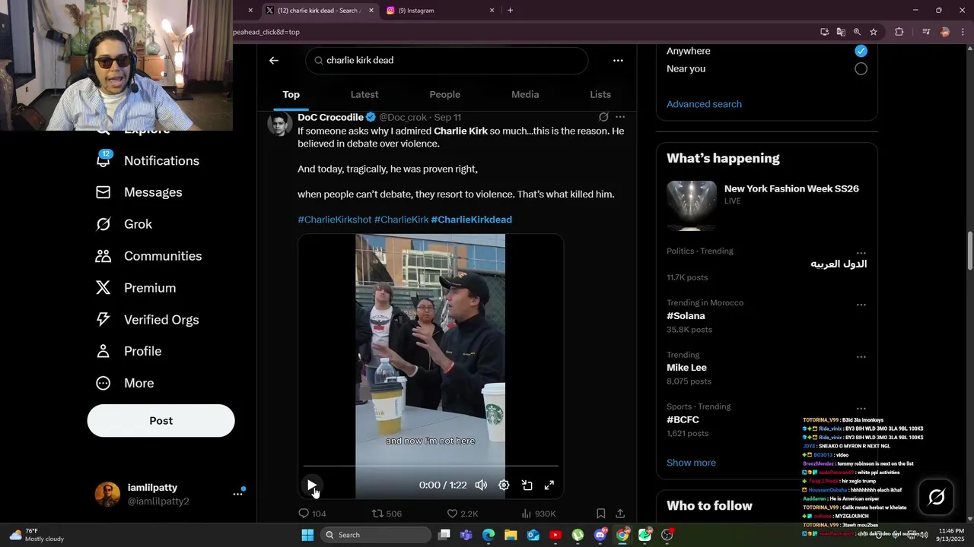The image size is (974, 547).
Task: Open New York Fashion Week SS26 event
Action: (767, 205)
